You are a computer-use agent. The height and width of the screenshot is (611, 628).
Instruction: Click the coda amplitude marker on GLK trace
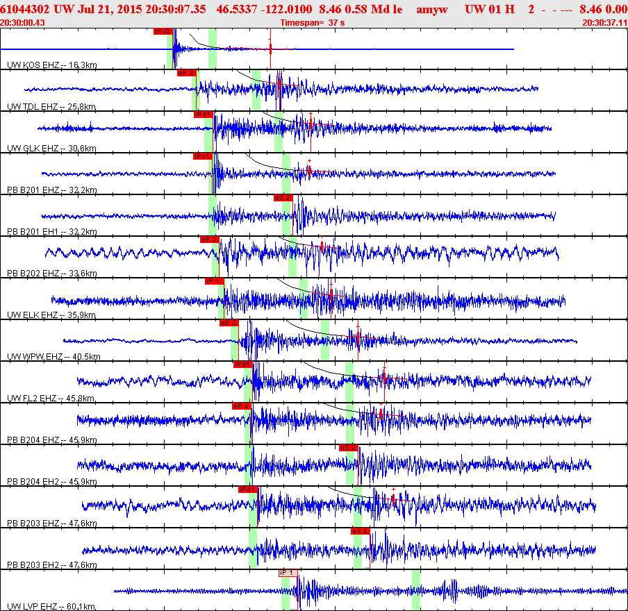click(x=311, y=124)
